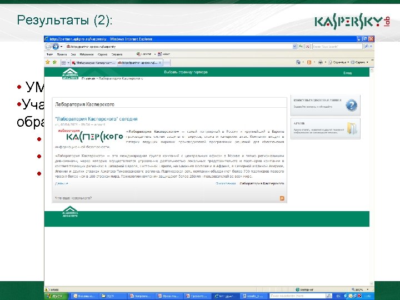Click the Вход login link
Screen dimensions: 400x300
[347, 73]
